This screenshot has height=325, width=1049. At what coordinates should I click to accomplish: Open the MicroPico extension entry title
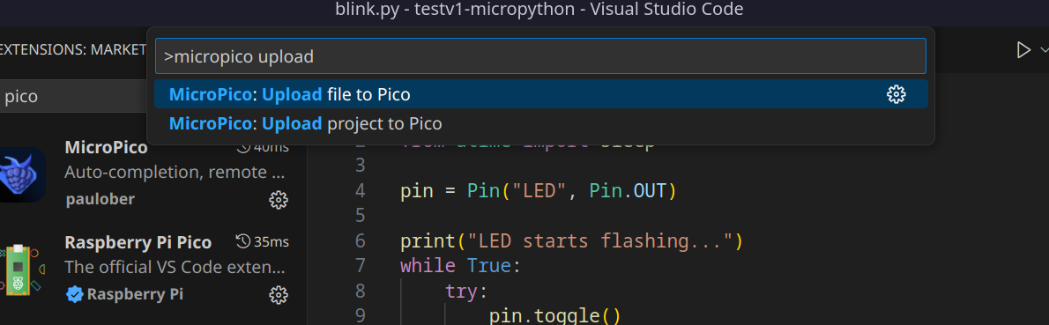pos(107,147)
